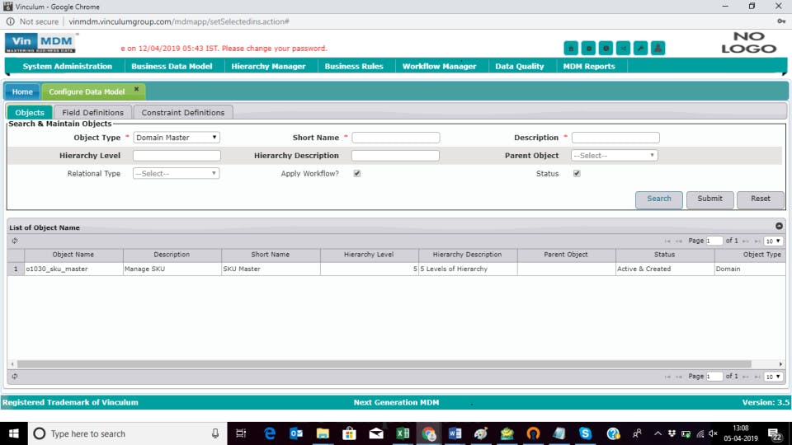Image resolution: width=792 pixels, height=445 pixels.
Task: Open File Explorer from the taskbar
Action: point(323,433)
